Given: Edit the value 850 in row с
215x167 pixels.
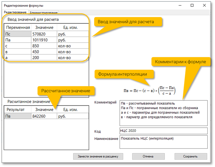Looking at the screenshot, I should [x=44, y=46].
